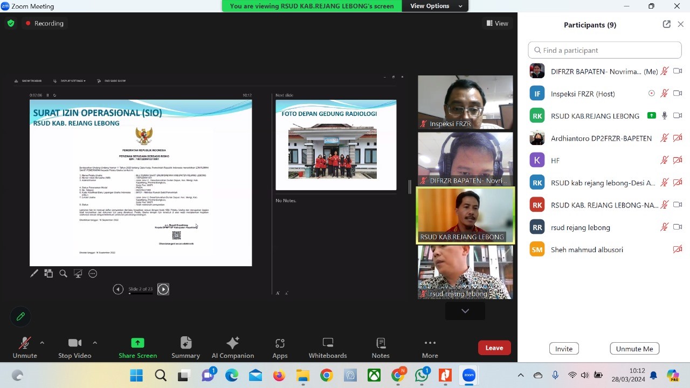This screenshot has width=690, height=388.
Task: Go to previous slide arrow
Action: click(x=118, y=289)
